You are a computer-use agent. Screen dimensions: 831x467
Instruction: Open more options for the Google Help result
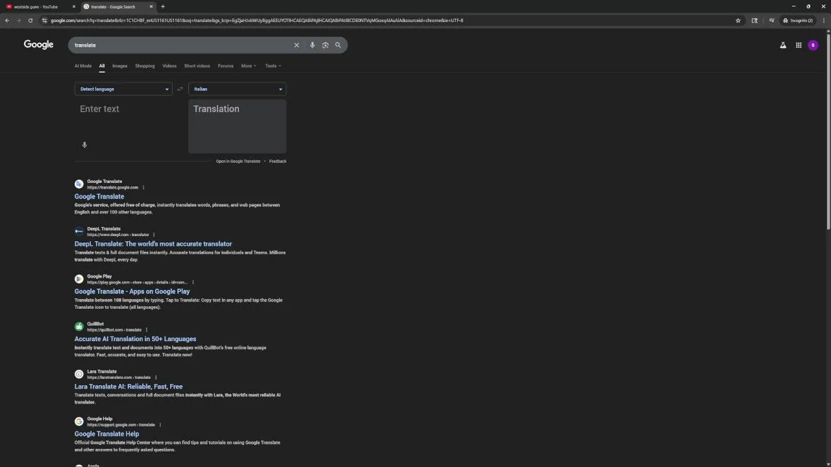coord(160,425)
